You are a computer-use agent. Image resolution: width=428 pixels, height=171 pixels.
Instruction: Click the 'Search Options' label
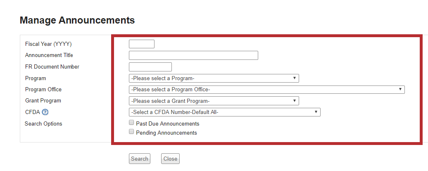[43, 124]
